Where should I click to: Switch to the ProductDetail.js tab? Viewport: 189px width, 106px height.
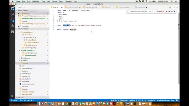click(124, 7)
